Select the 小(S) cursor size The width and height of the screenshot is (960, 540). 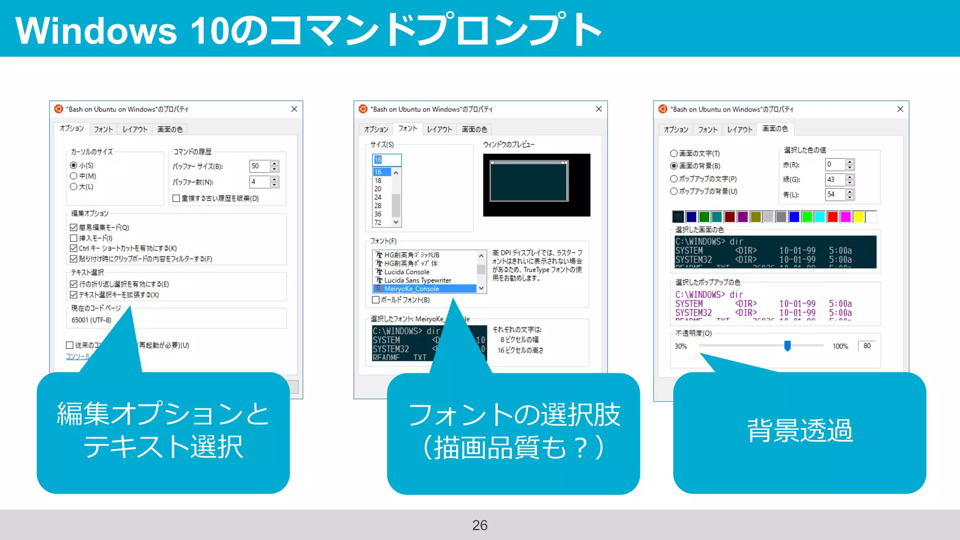click(x=74, y=165)
